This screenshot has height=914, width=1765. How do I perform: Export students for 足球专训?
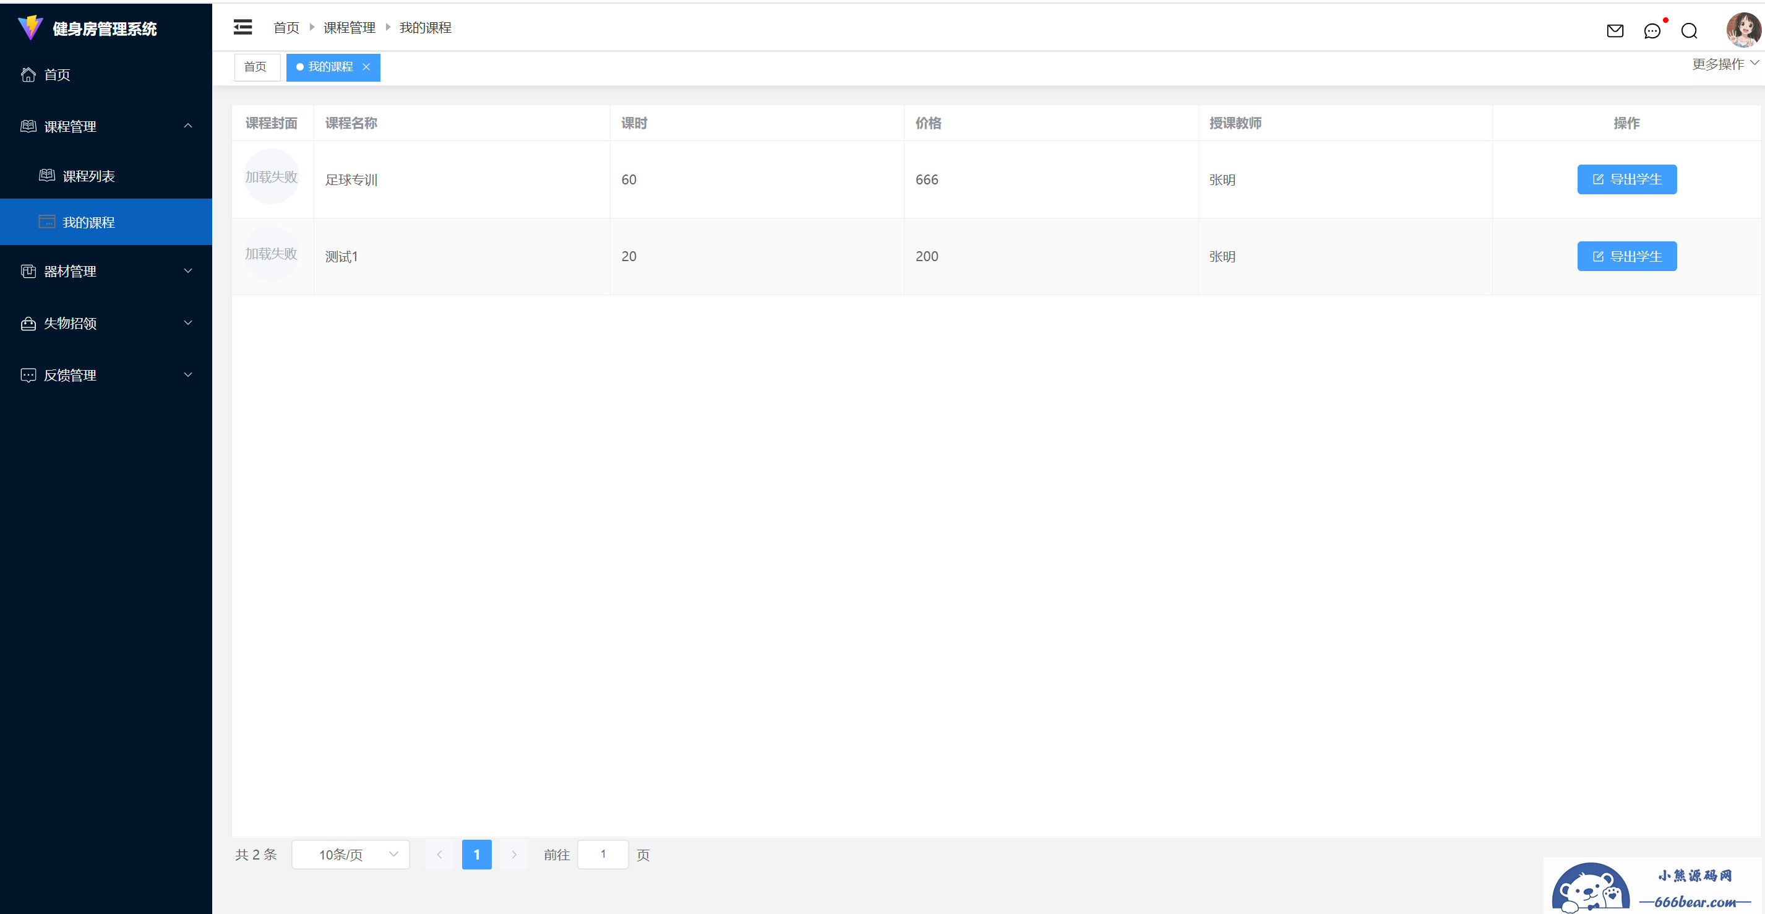click(x=1626, y=179)
